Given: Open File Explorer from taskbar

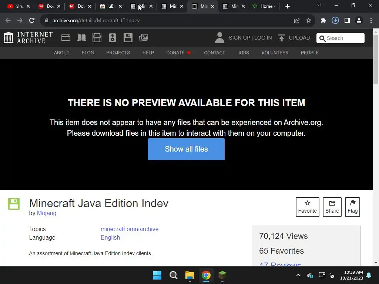Looking at the screenshot, I should [190, 275].
